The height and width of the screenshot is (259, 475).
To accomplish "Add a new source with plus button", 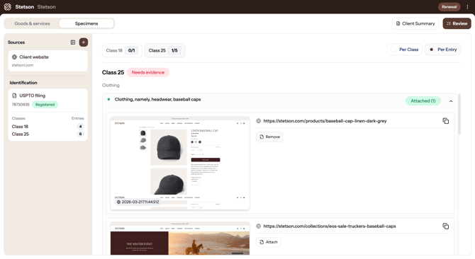I will (84, 42).
